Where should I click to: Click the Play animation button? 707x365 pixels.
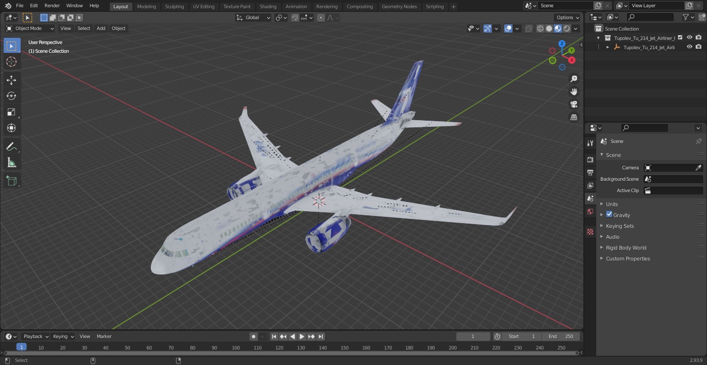302,337
